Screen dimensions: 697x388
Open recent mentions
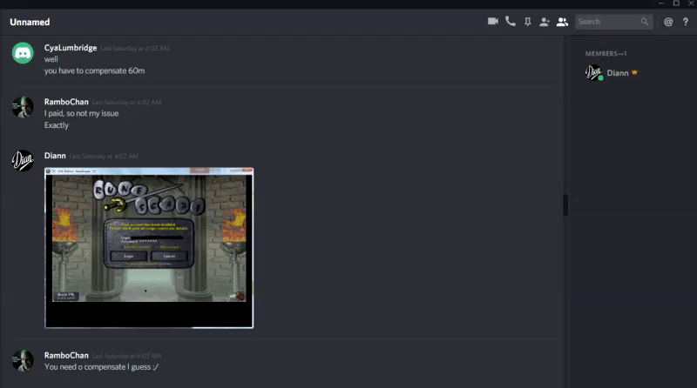668,22
